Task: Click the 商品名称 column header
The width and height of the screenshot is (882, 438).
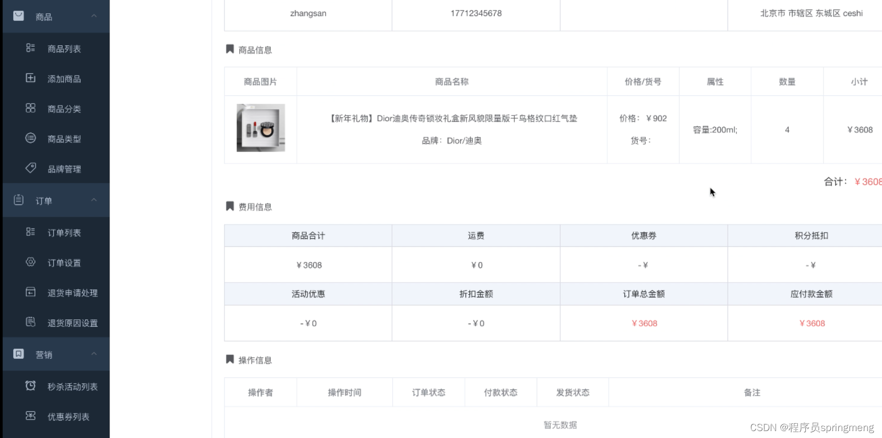Action: coord(452,81)
